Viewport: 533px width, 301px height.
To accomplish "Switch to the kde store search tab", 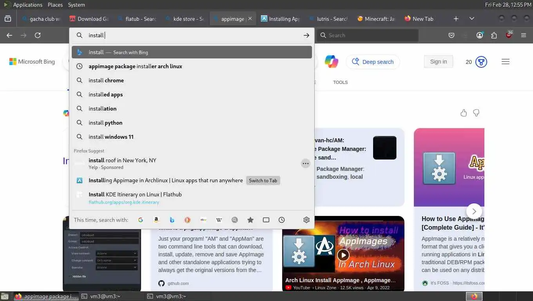I will (185, 18).
